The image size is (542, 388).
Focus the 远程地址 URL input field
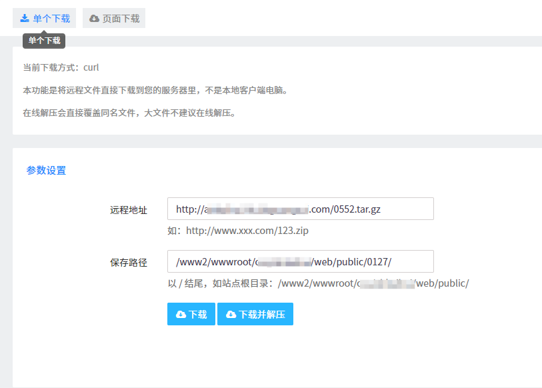[x=300, y=209]
